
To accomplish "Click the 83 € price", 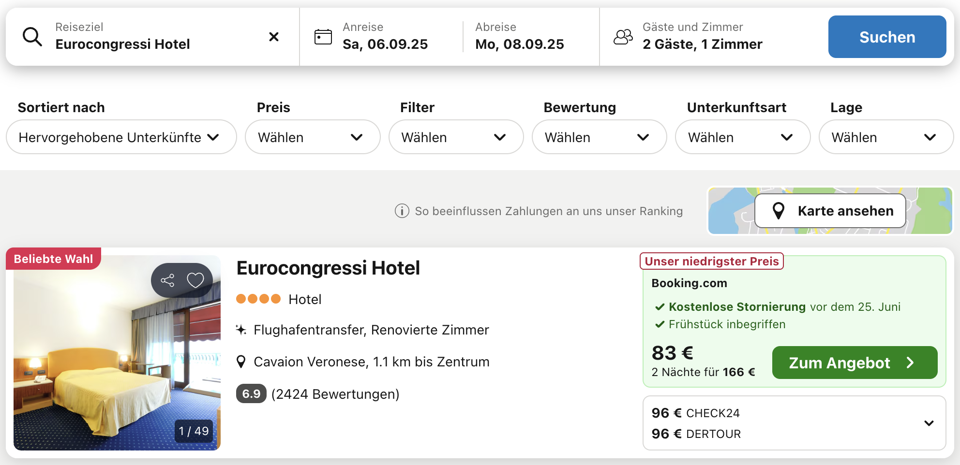I will pos(673,353).
